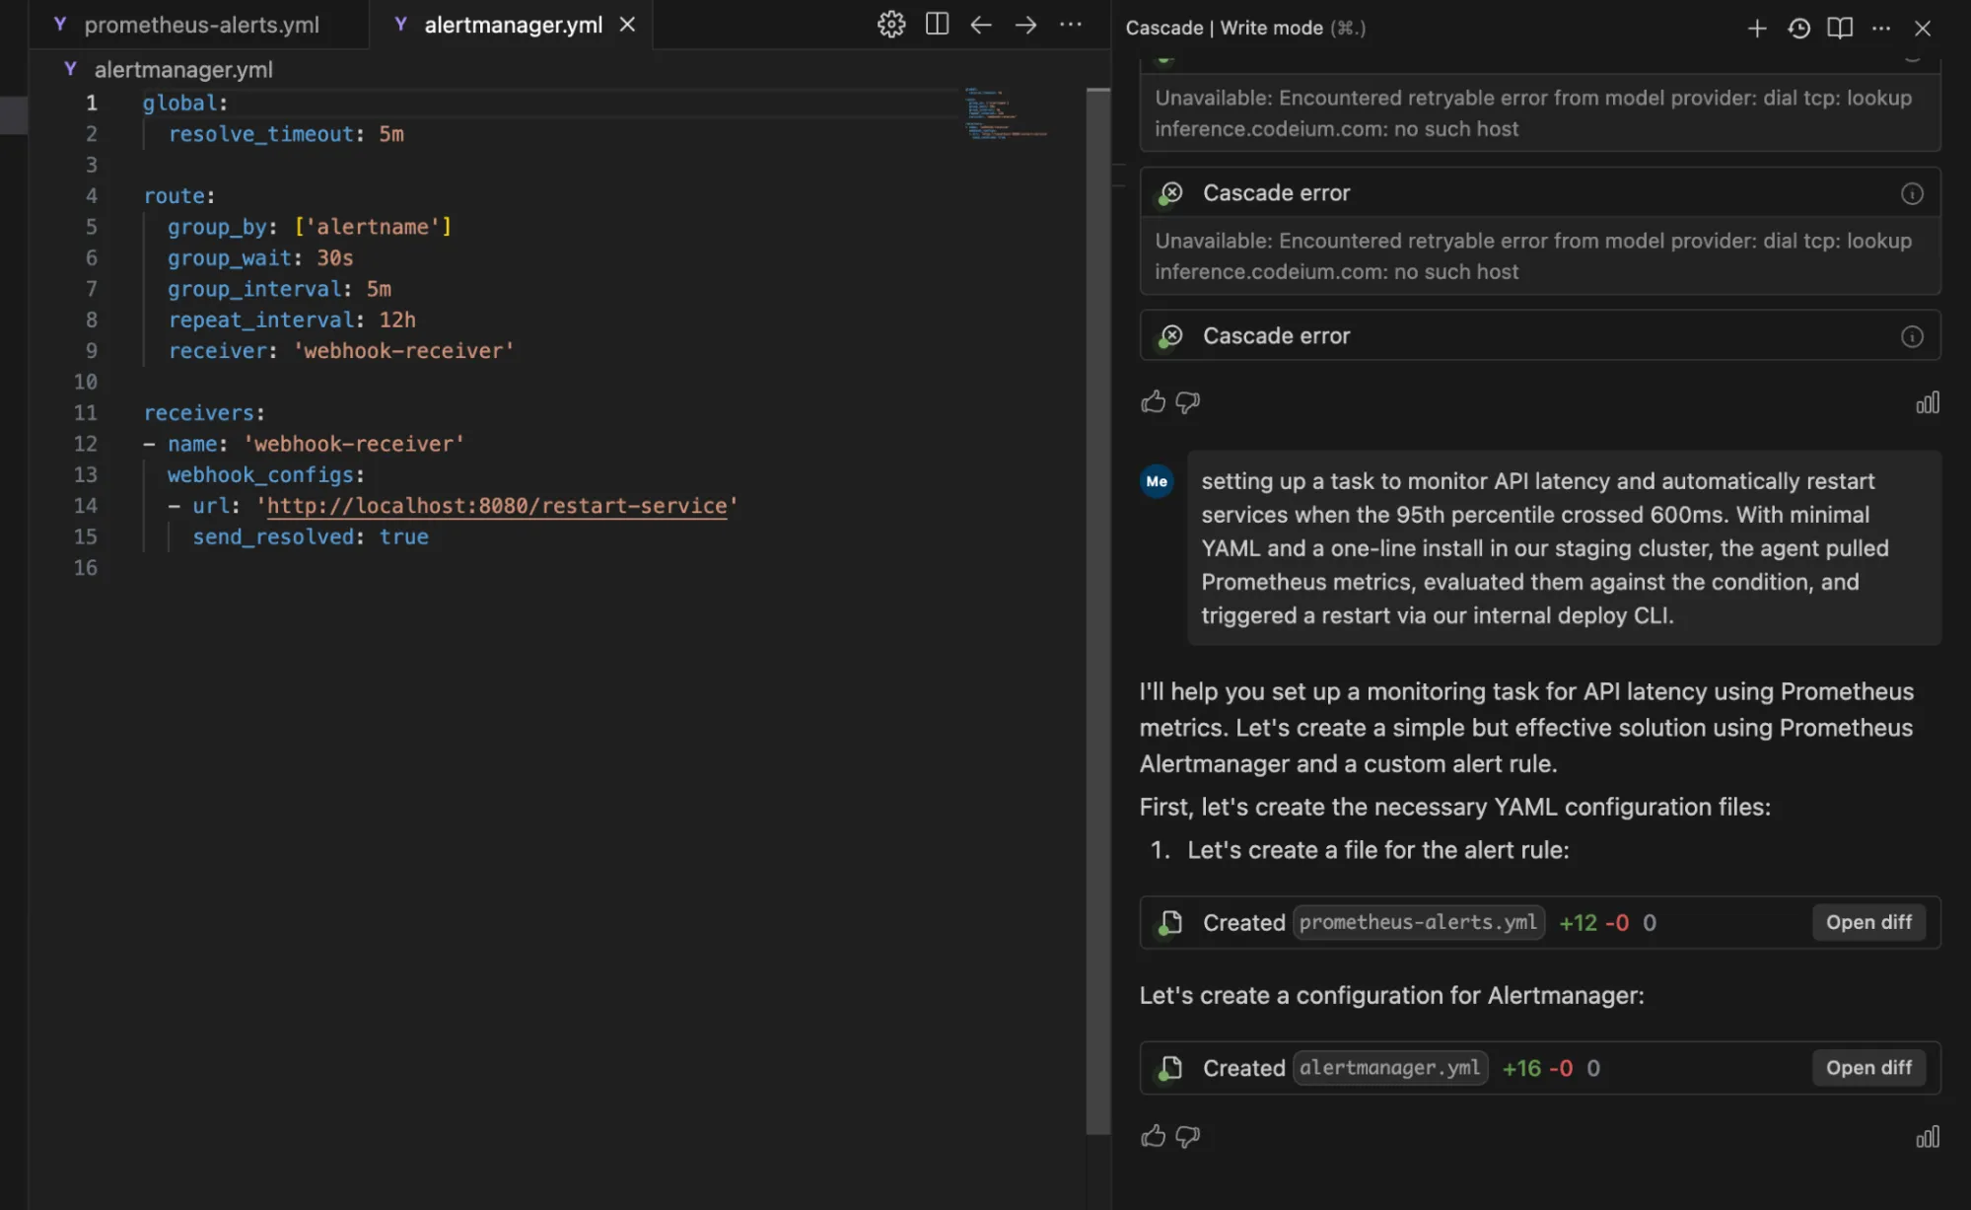
Task: Click the localhost restart-service URL link
Action: pos(497,506)
